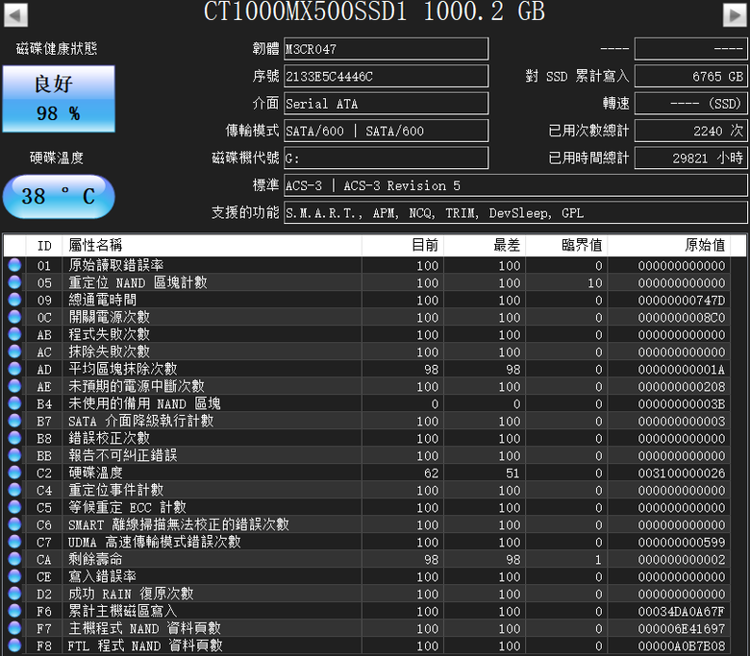
Task: Click the standard field ACS-3 Revision 5
Action: (x=515, y=185)
